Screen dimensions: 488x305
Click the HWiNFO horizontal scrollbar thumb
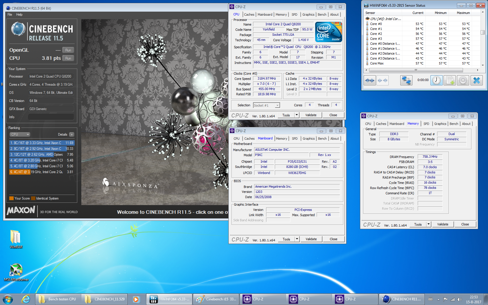coord(416,70)
